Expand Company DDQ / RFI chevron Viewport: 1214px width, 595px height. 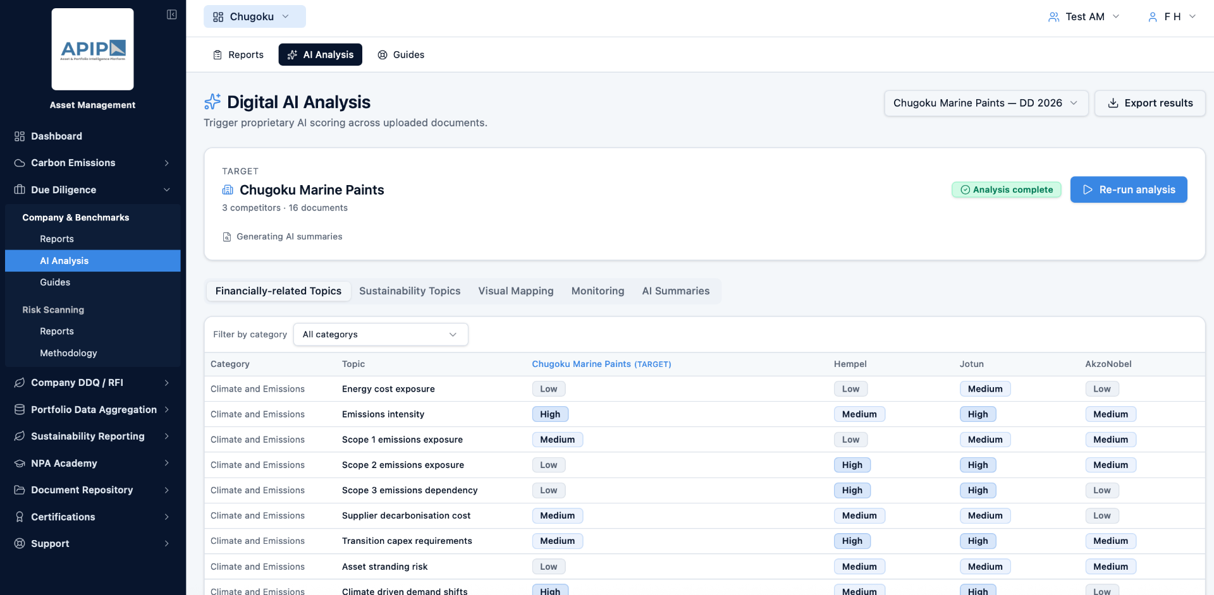(x=167, y=383)
